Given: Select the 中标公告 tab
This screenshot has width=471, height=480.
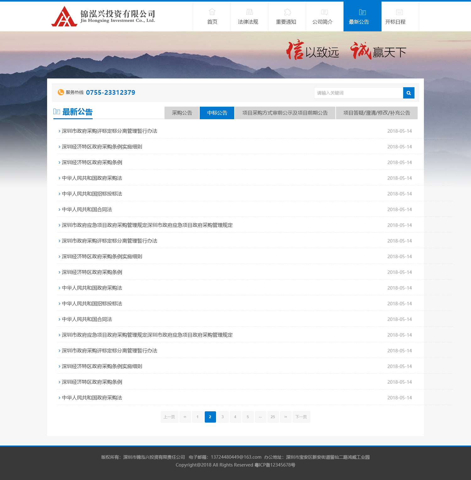Looking at the screenshot, I should coord(217,113).
